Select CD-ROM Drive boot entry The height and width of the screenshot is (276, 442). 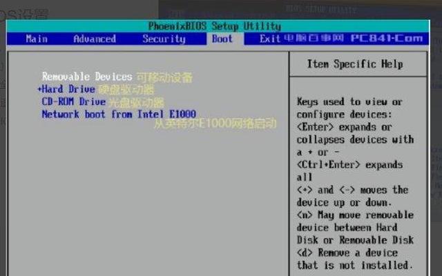pyautogui.click(x=74, y=101)
